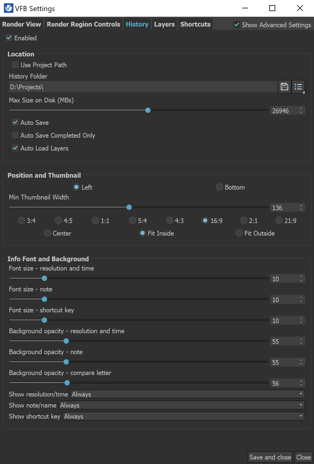Open the Show resolution/time dropdown
Screen dimensions: 314x464
click(x=188, y=394)
